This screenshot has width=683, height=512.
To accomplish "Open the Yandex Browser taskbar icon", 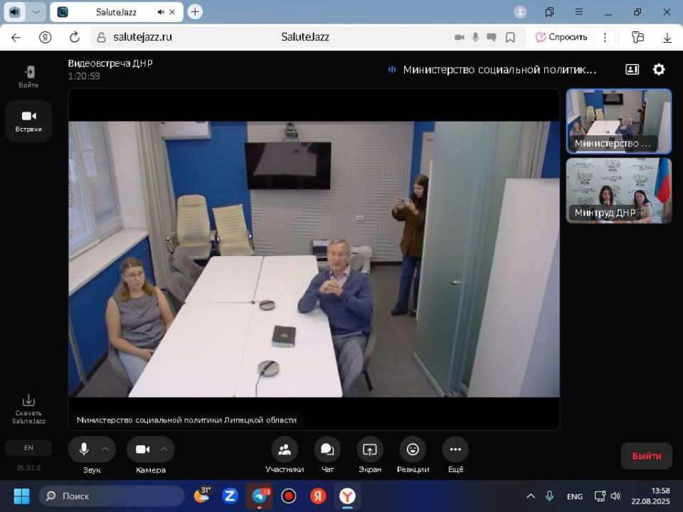I will pos(347,496).
